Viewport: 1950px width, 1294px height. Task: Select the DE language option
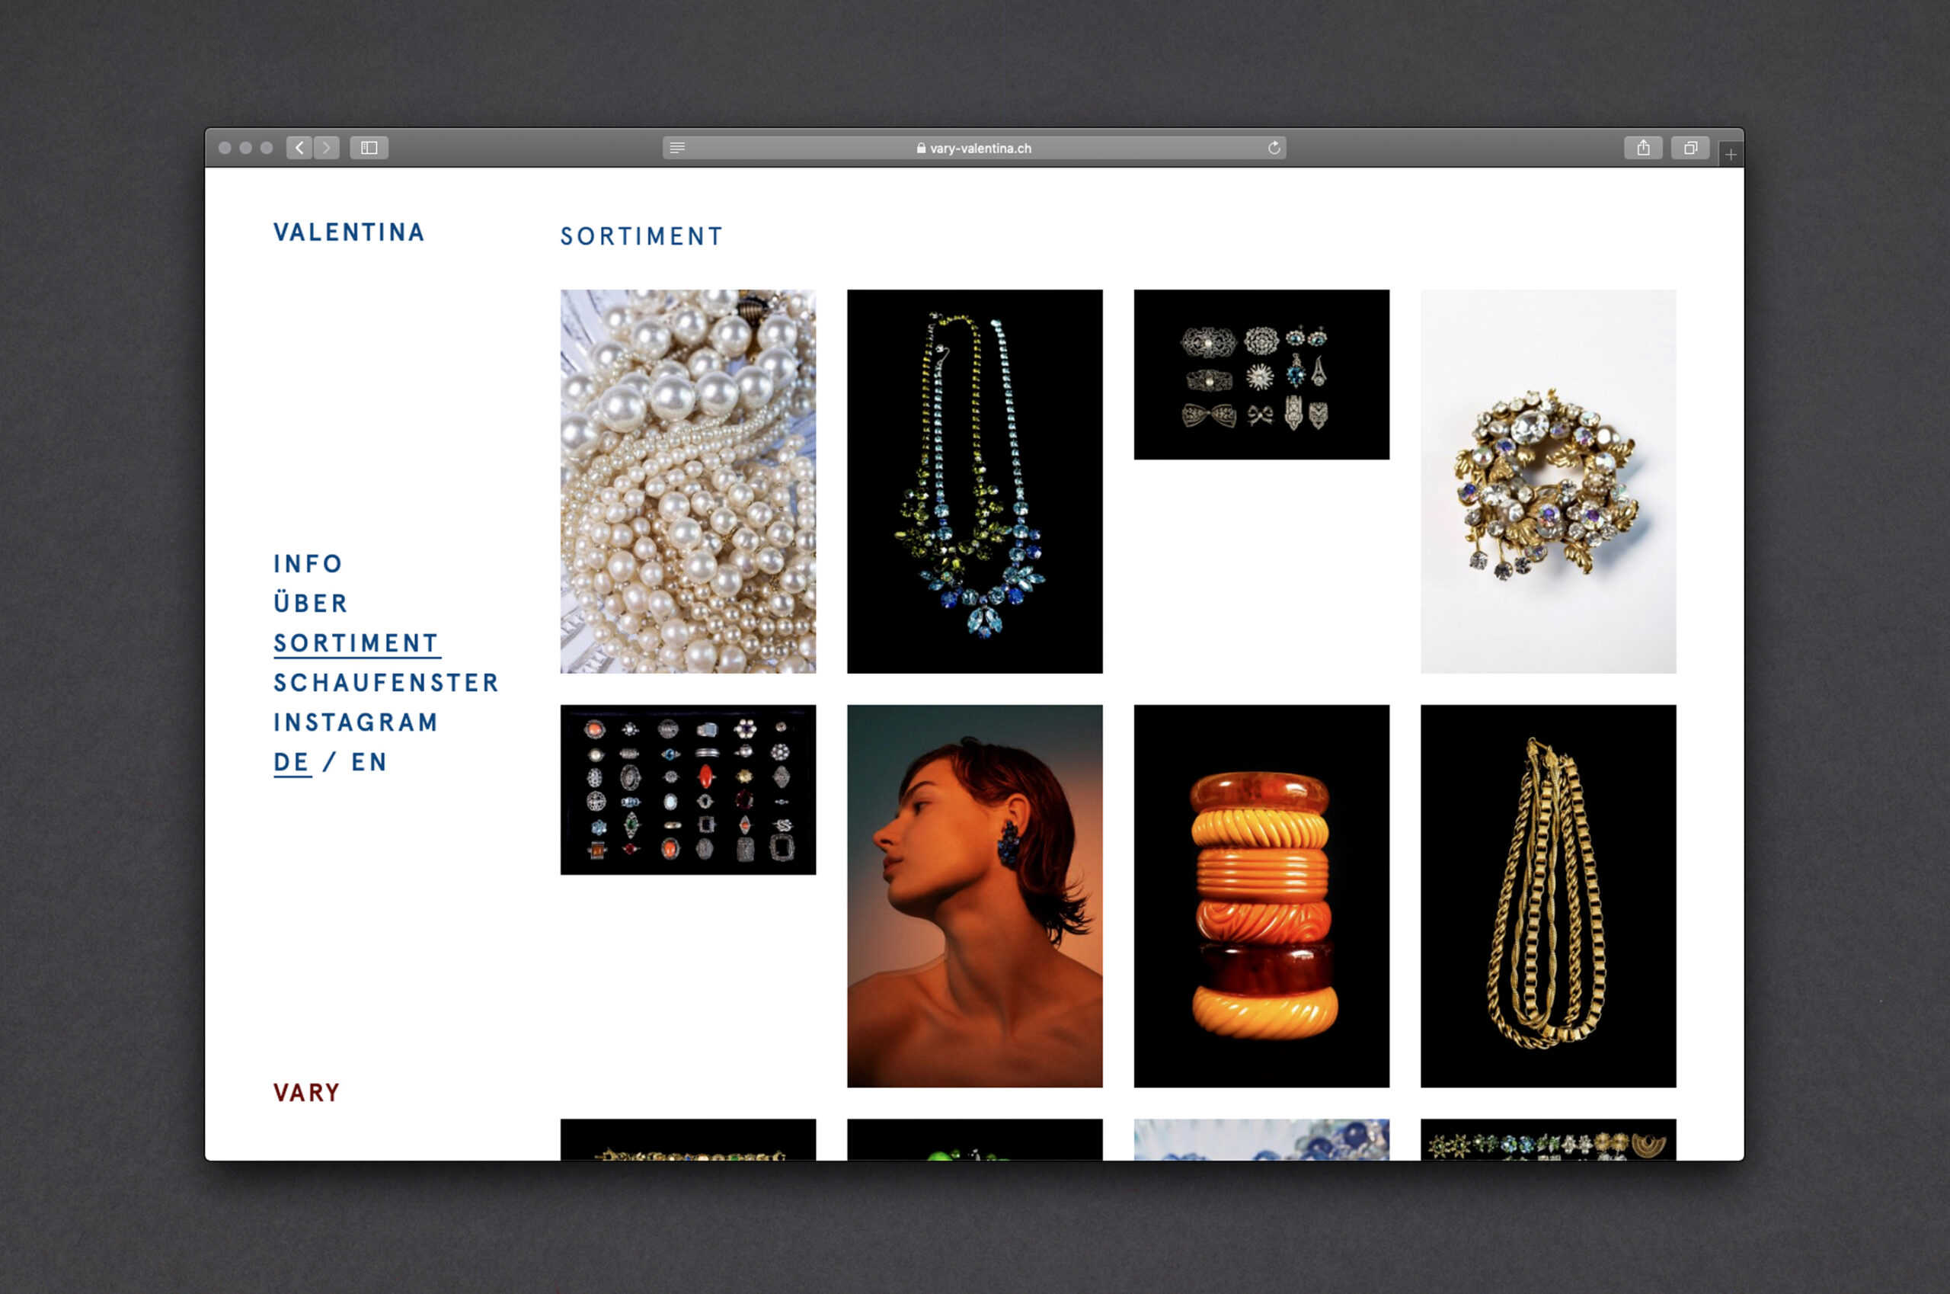(x=291, y=762)
